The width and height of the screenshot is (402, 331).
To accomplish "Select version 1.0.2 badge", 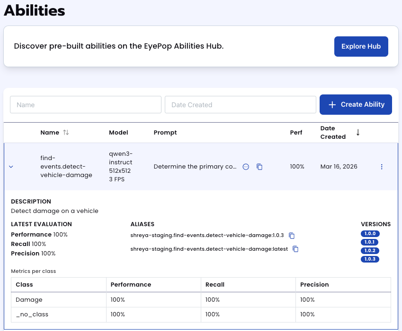I will (x=370, y=251).
